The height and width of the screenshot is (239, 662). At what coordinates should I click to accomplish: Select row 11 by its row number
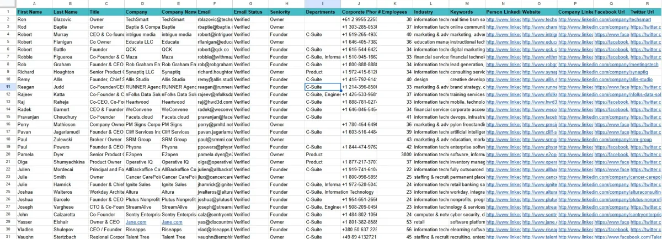(8, 87)
